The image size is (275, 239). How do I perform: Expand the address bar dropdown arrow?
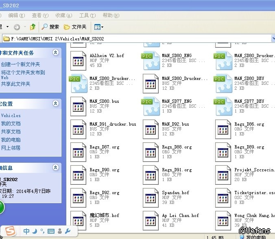tap(273, 39)
